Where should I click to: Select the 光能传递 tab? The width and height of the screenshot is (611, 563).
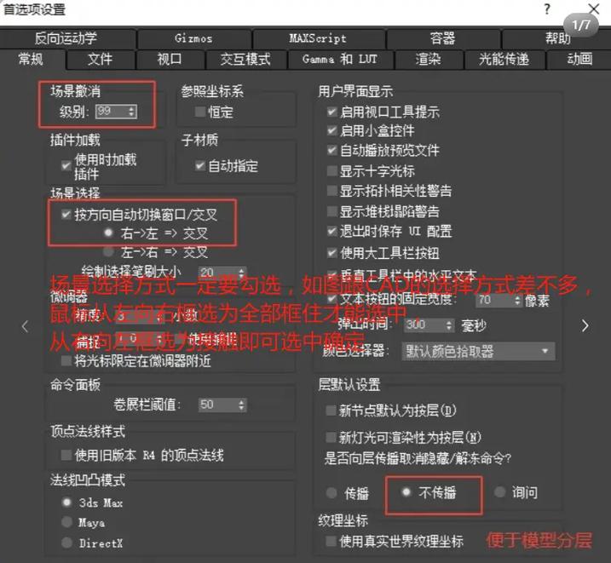point(504,59)
